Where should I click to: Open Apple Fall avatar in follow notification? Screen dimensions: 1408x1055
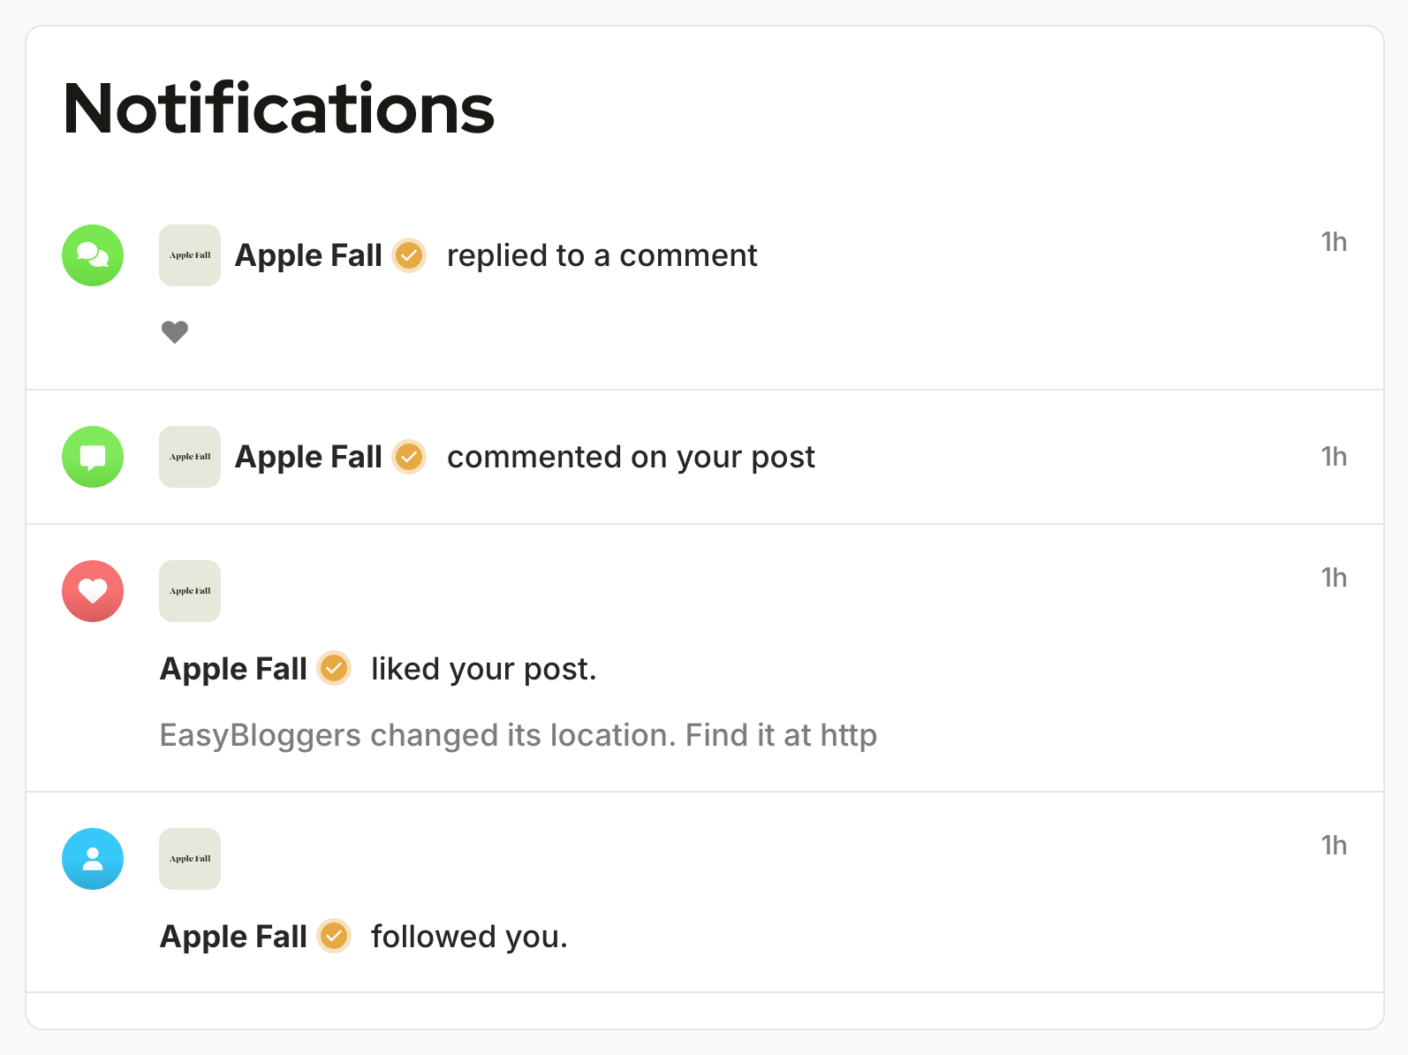point(190,859)
